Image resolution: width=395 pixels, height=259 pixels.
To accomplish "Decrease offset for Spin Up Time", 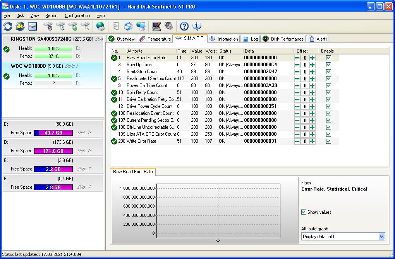I will 297,65.
